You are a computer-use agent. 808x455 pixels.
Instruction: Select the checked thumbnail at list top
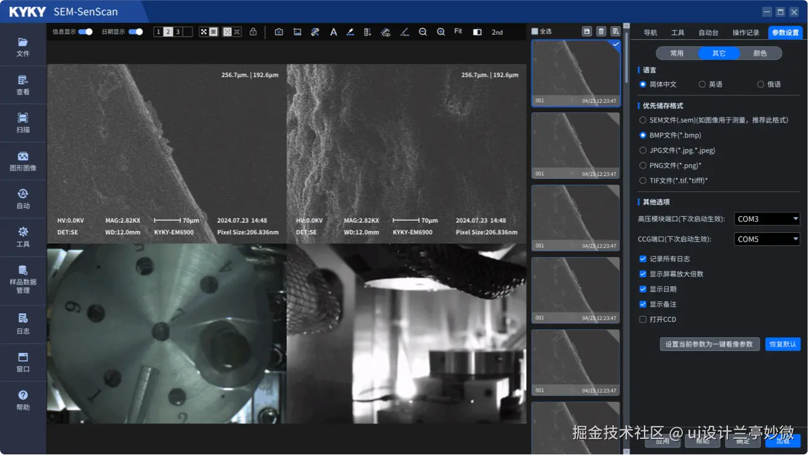(576, 73)
